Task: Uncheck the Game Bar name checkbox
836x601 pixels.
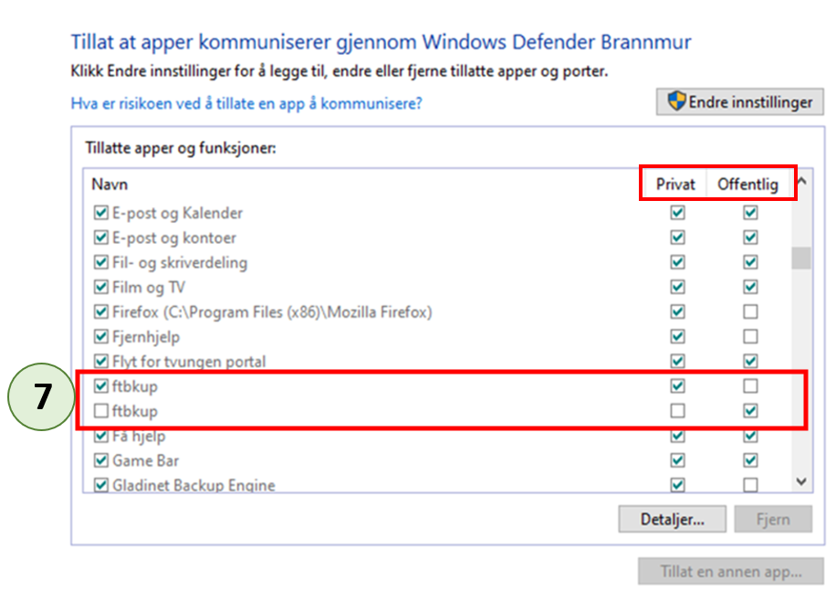Action: click(x=101, y=461)
